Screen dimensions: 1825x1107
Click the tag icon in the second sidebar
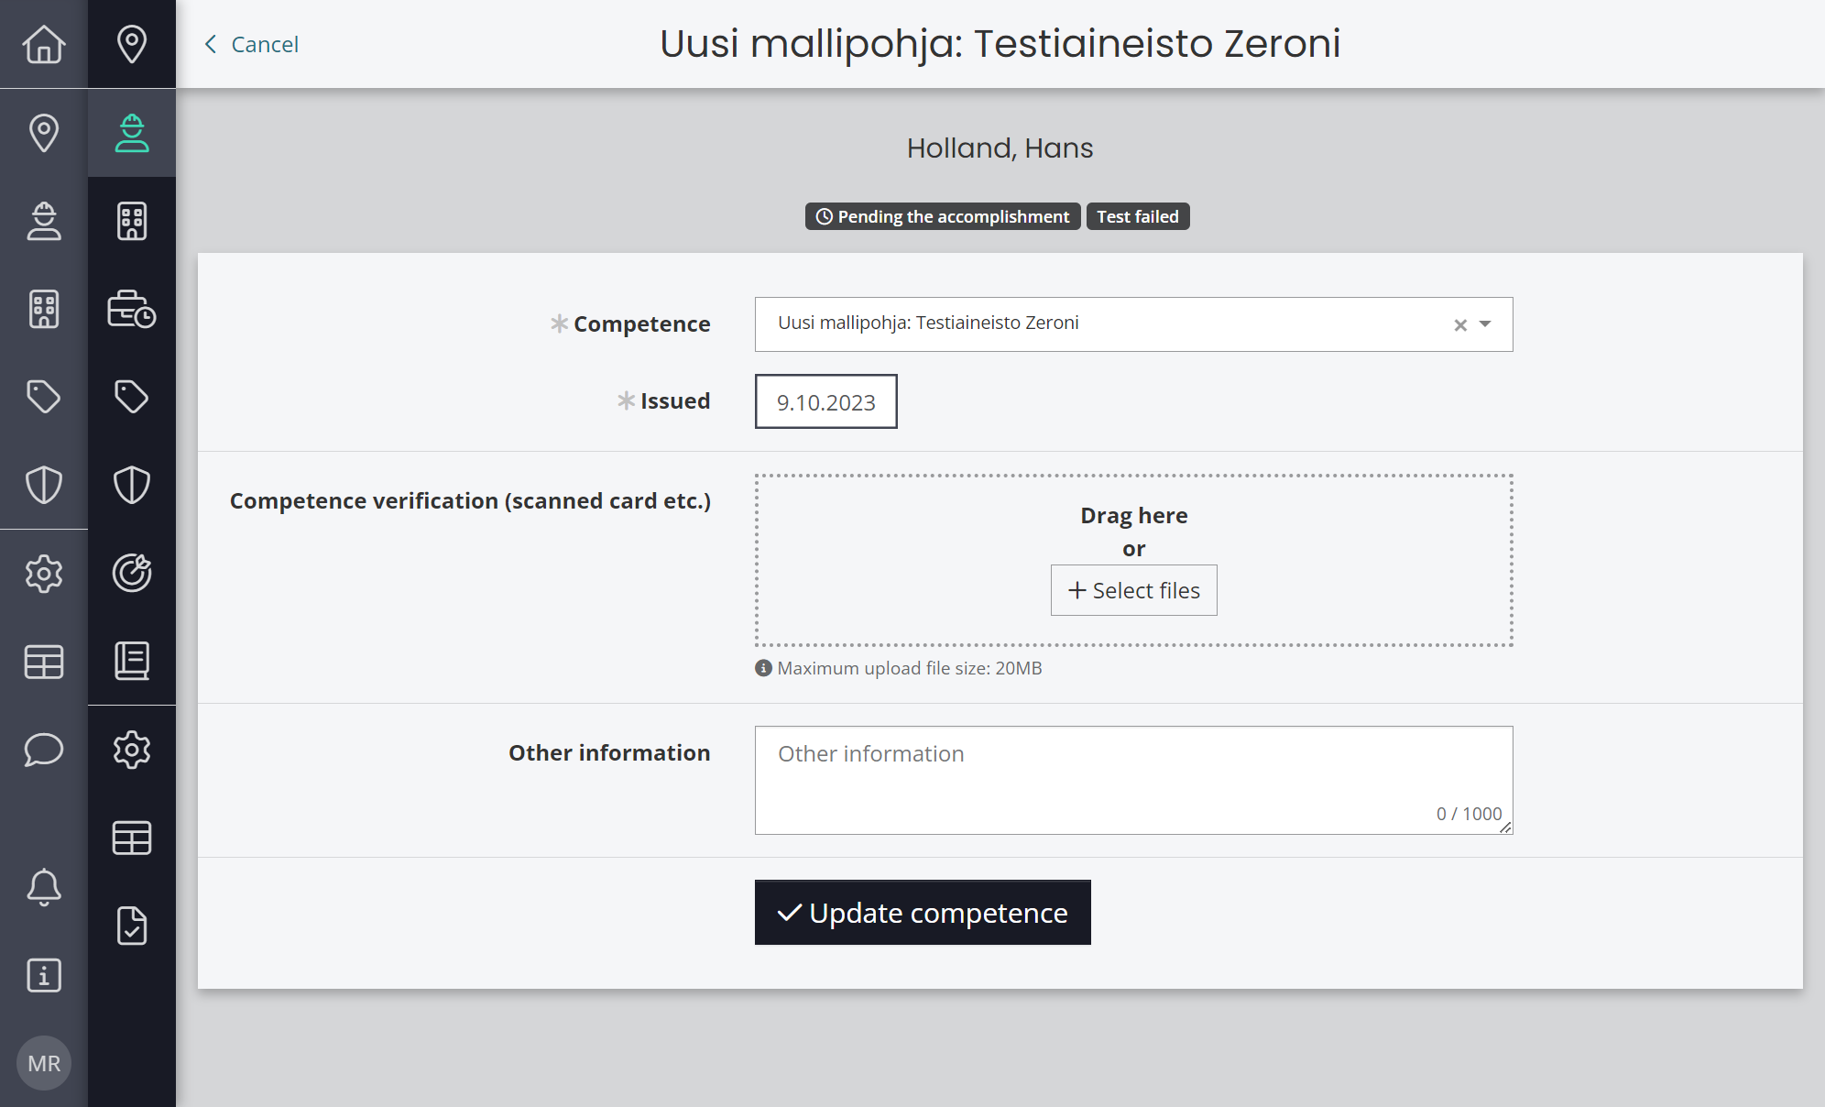[x=132, y=397]
